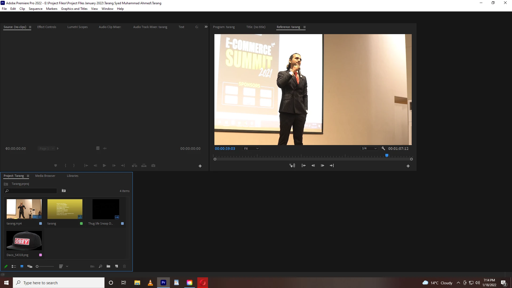512x288 pixels.
Task: Adjust thumbnail size zoom slider
Action: pyautogui.click(x=37, y=266)
